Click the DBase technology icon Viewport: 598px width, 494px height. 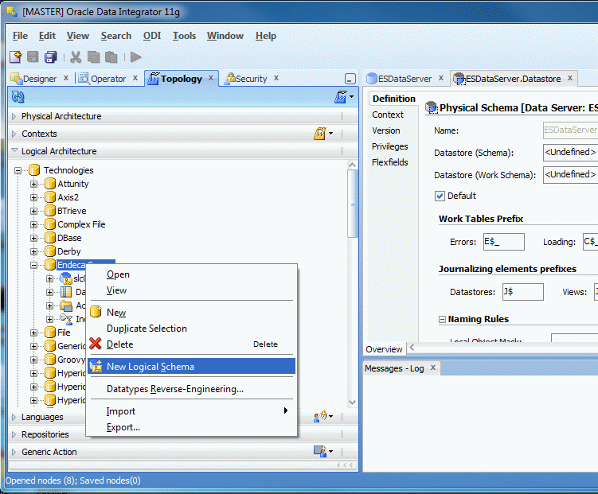tap(50, 238)
